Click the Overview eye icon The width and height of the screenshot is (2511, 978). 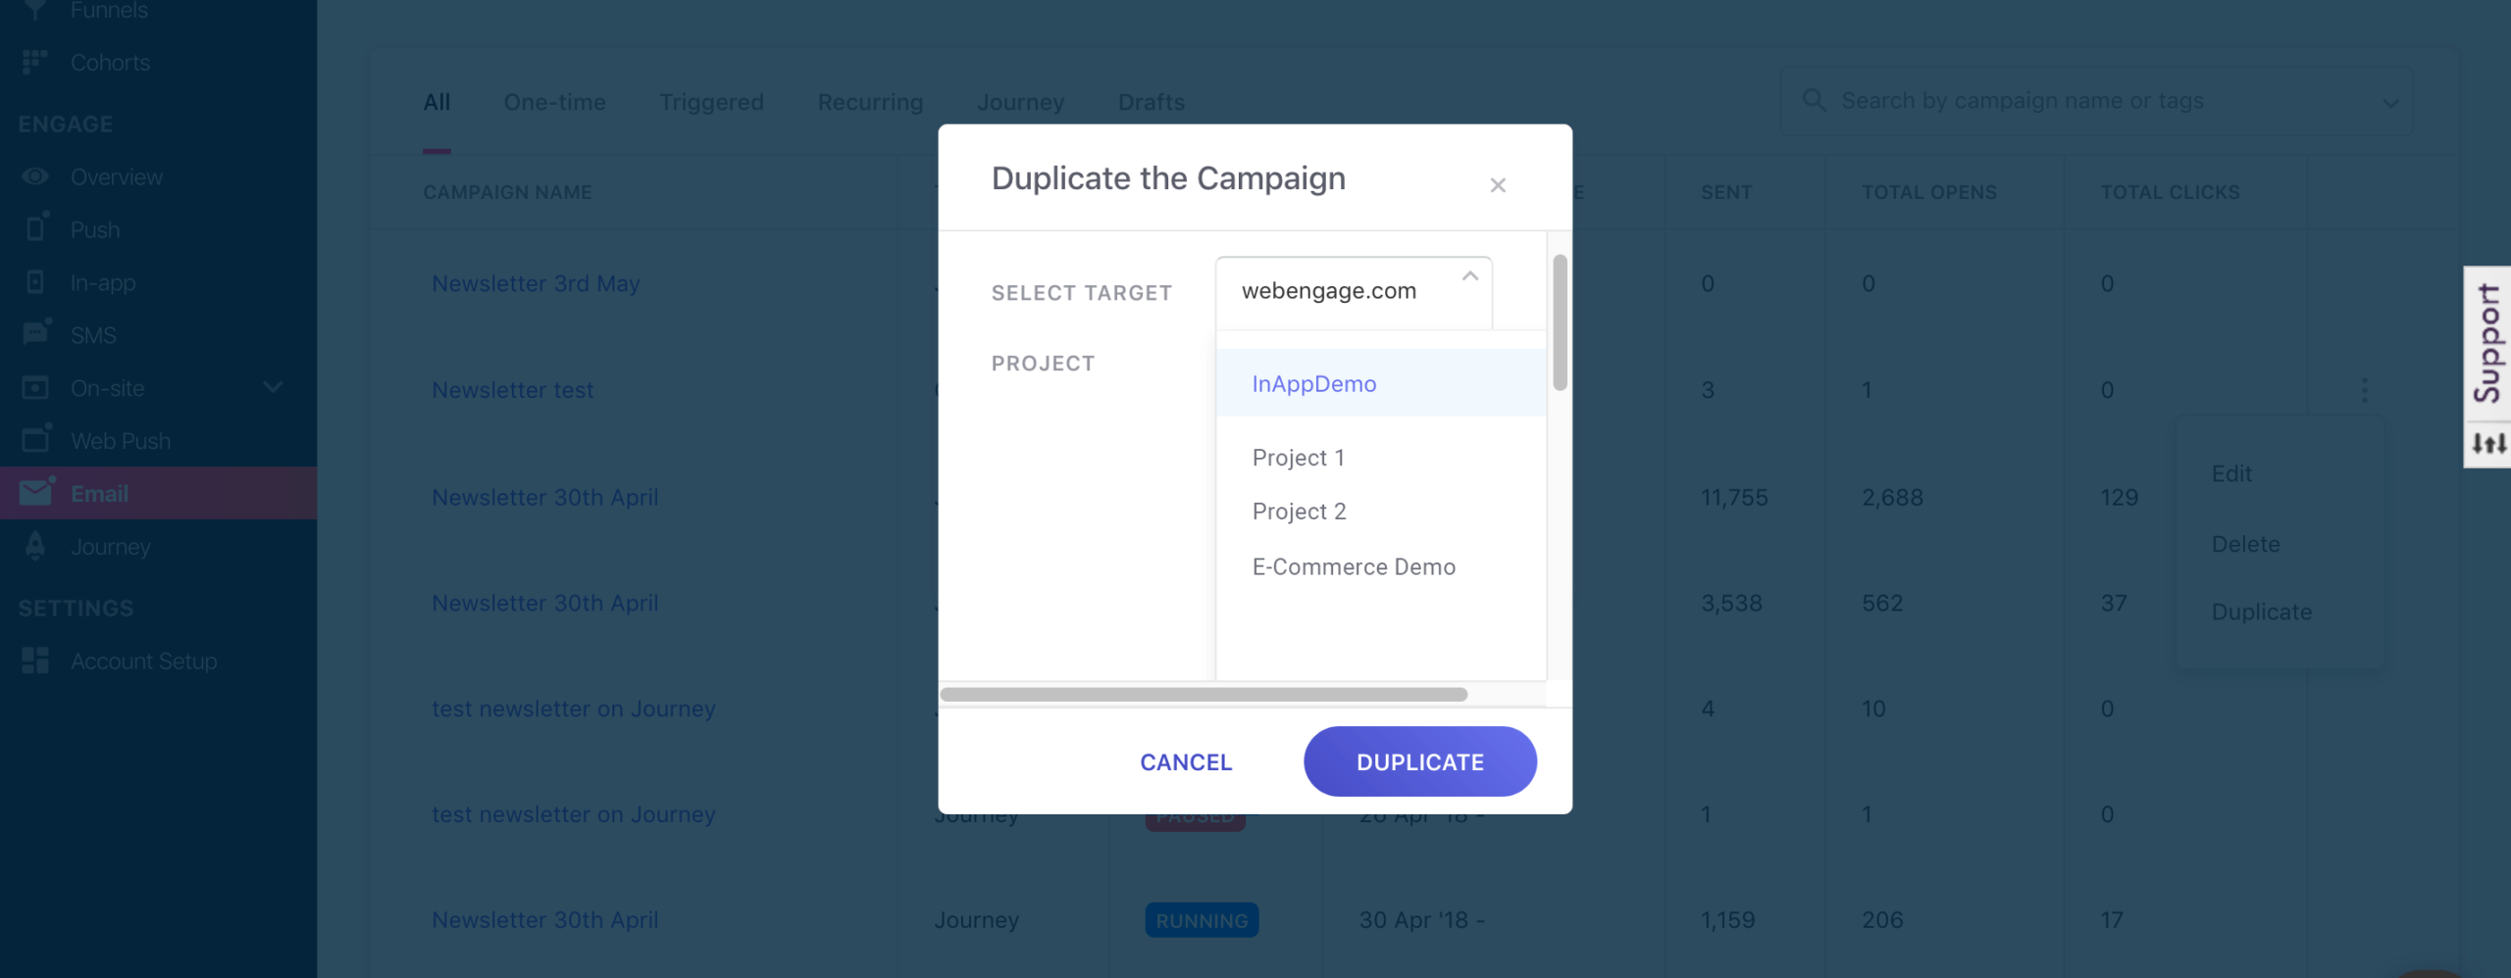pos(36,176)
